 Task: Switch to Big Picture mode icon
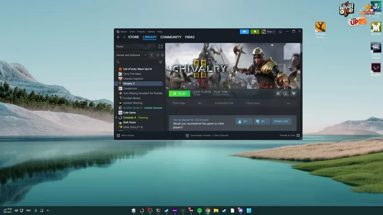(x=281, y=32)
